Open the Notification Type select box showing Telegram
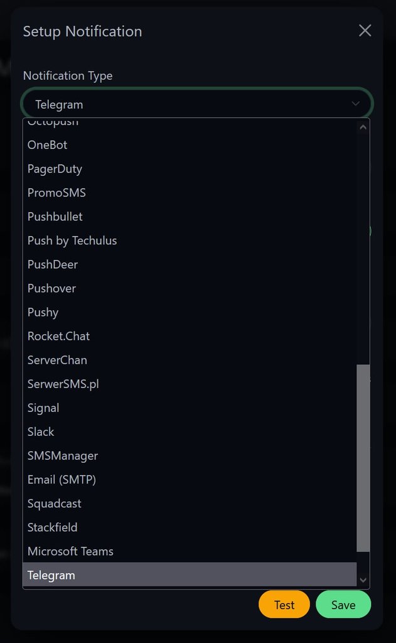Screen dimensions: 396x643 (197, 104)
